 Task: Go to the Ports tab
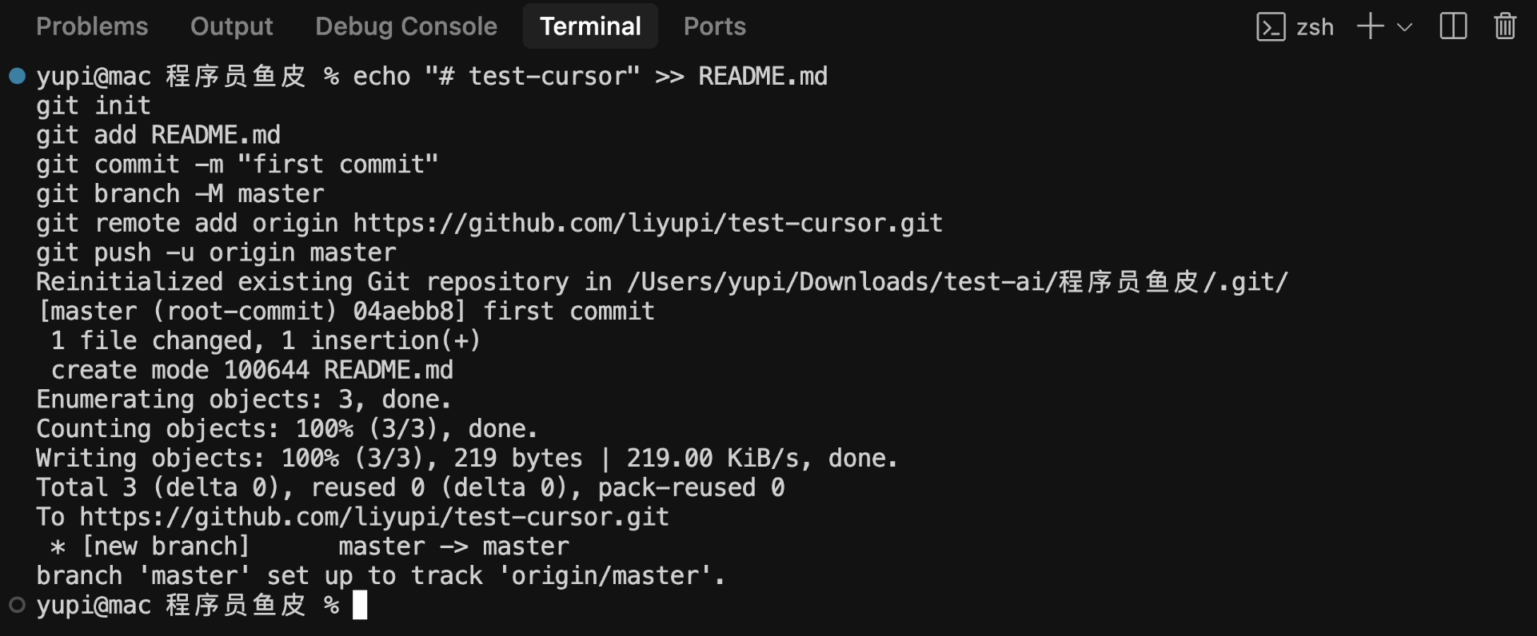click(714, 26)
